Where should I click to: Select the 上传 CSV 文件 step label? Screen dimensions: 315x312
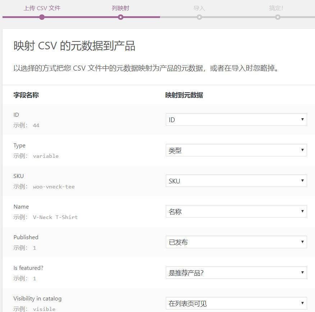42,8
